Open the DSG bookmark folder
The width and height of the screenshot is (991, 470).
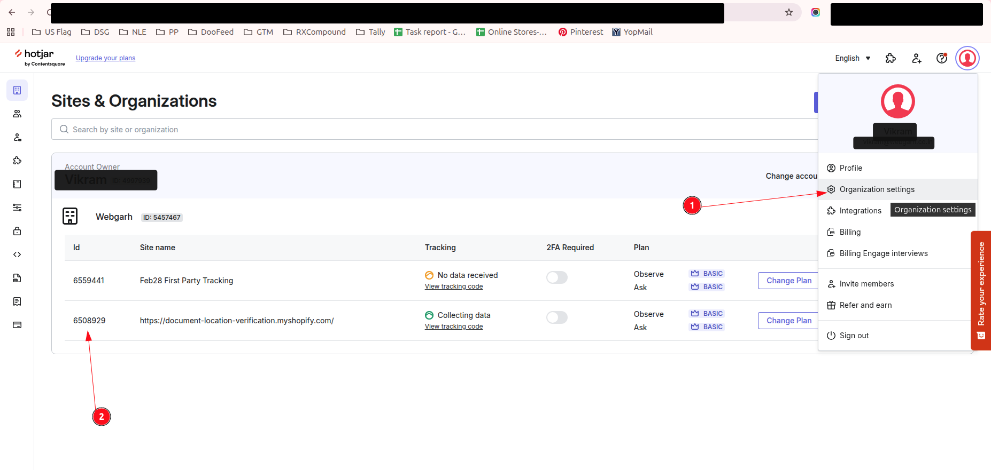95,32
